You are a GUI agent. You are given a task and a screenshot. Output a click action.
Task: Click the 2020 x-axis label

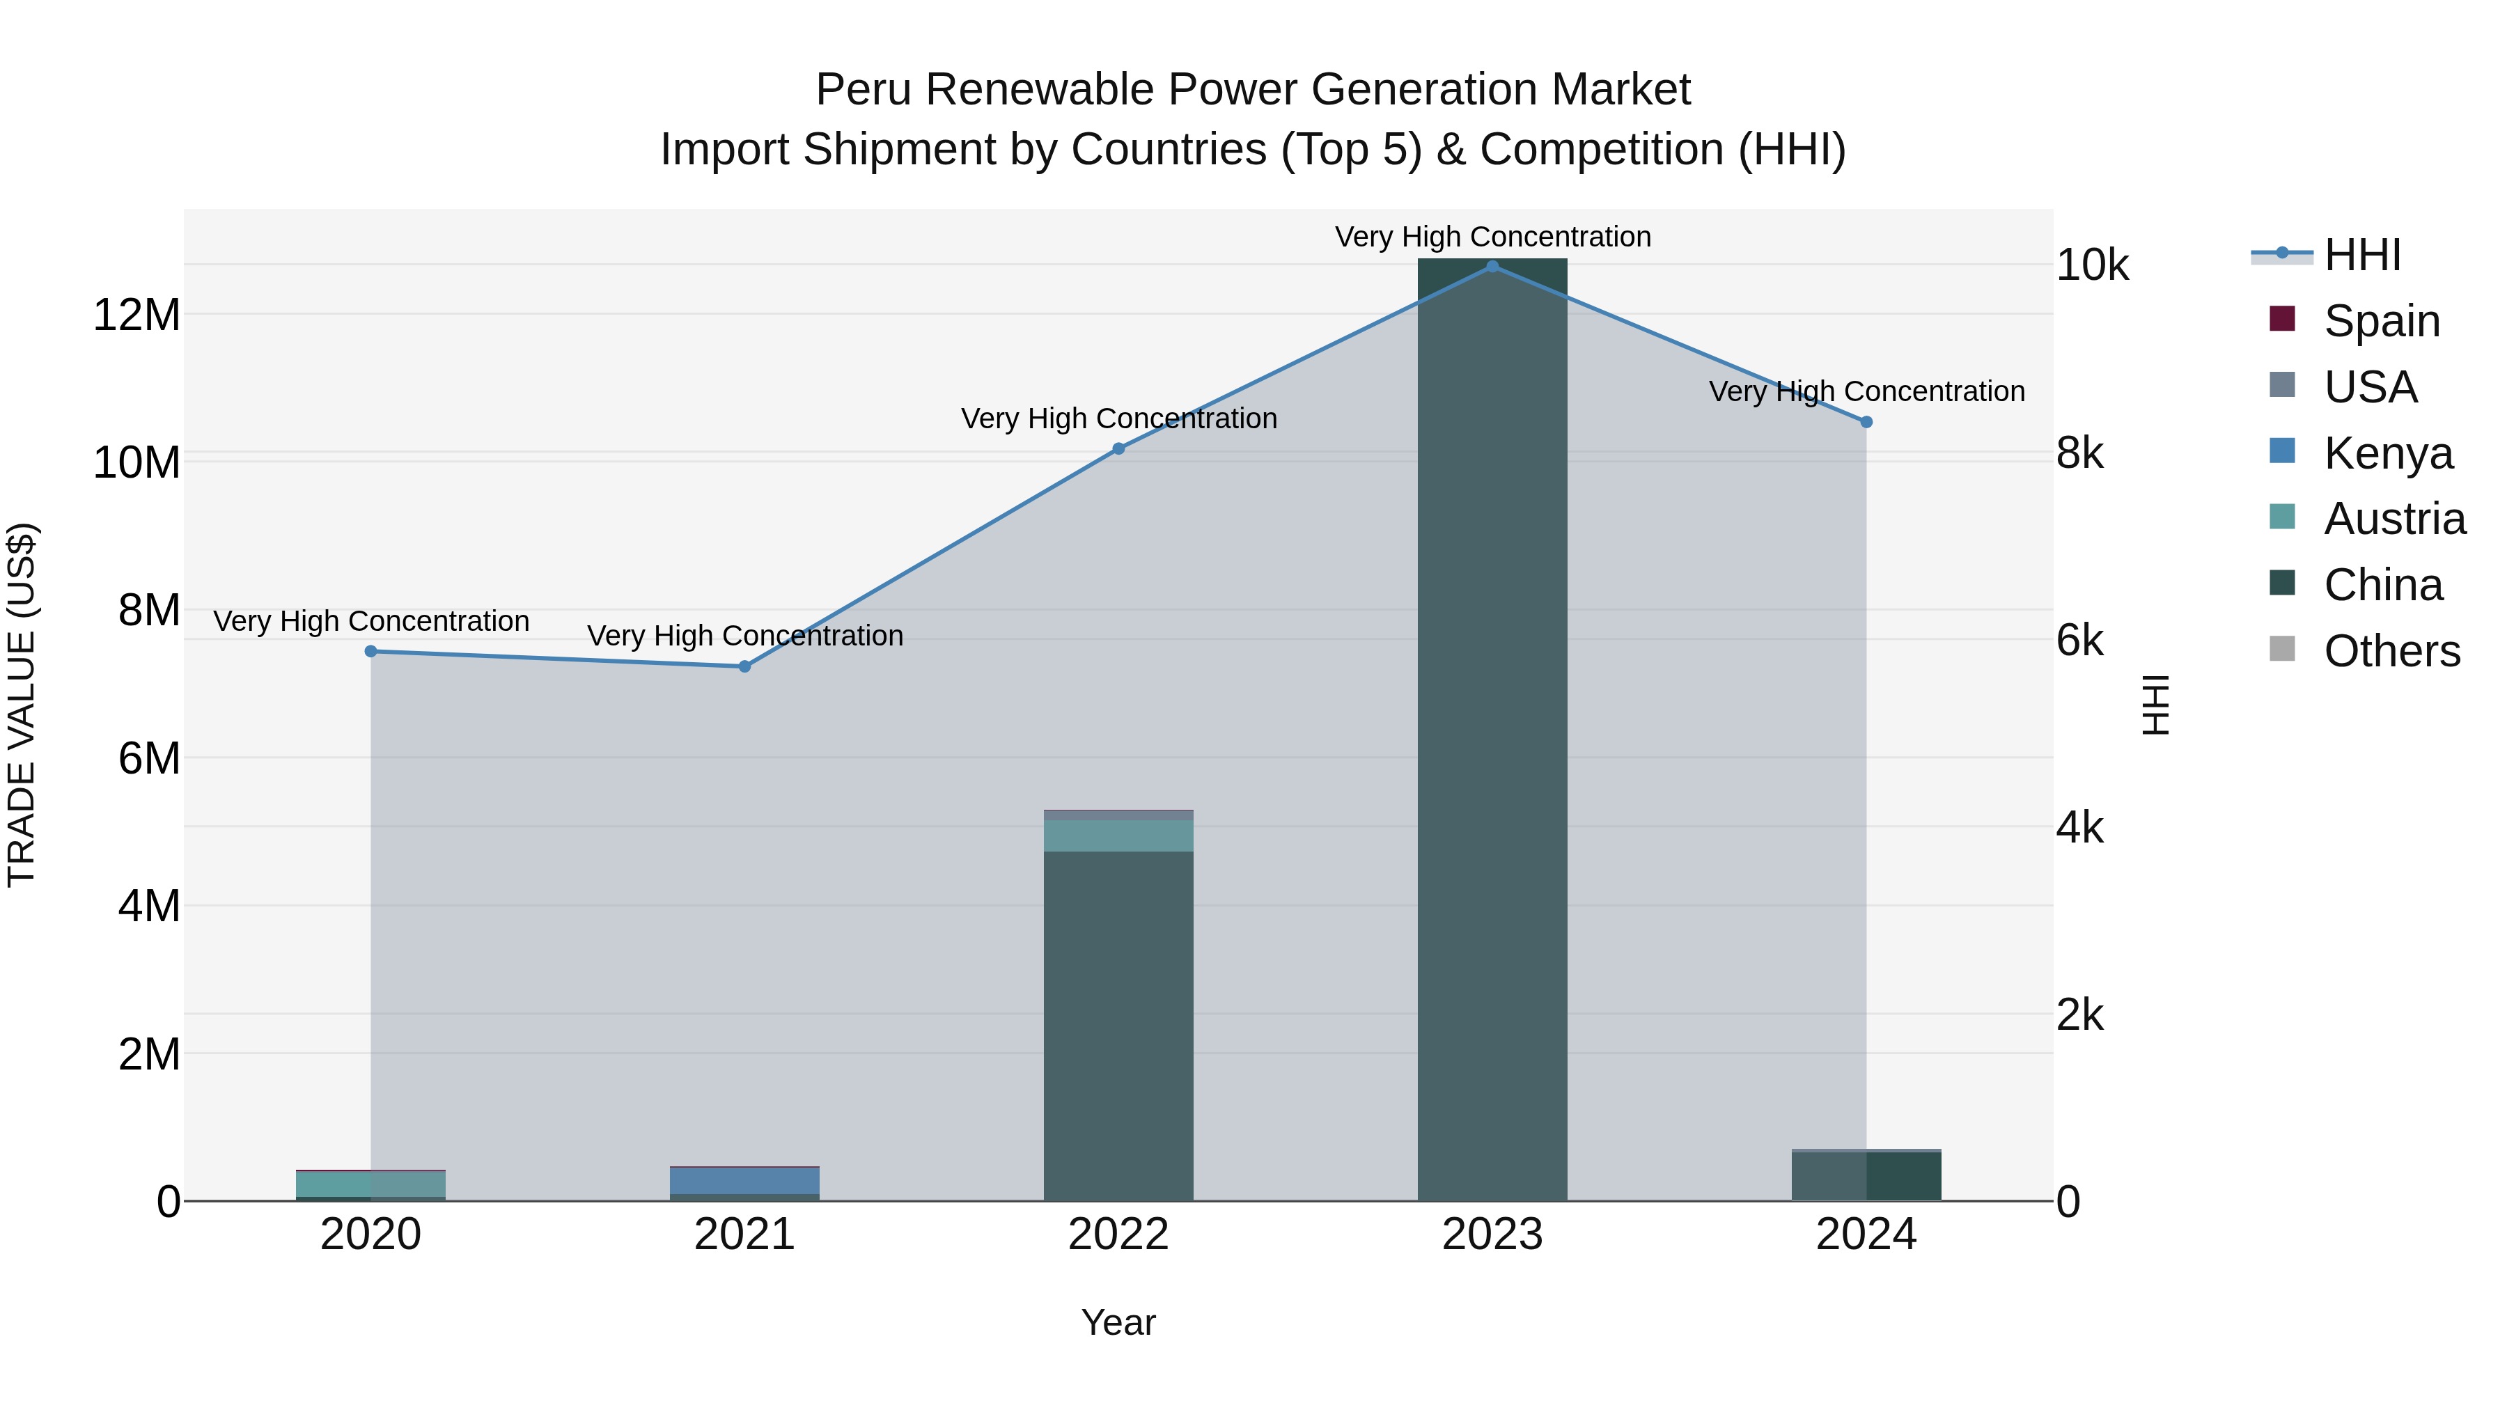coord(370,1235)
